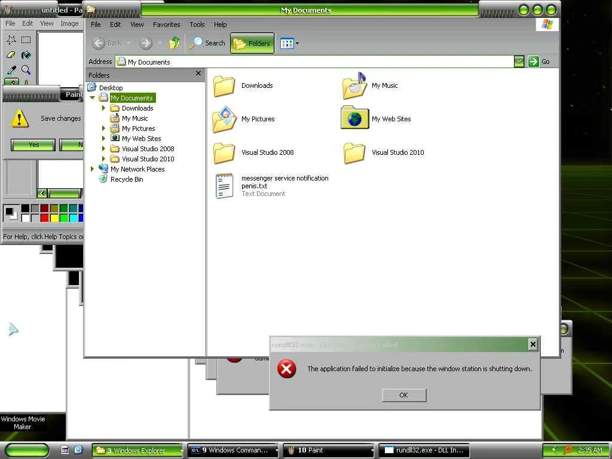Open the rundll32.exe taskbar button
Viewport: 612px width, 459px height.
click(x=424, y=450)
